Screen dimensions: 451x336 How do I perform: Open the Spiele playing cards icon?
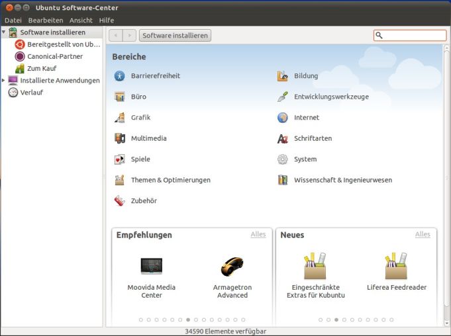click(x=119, y=159)
